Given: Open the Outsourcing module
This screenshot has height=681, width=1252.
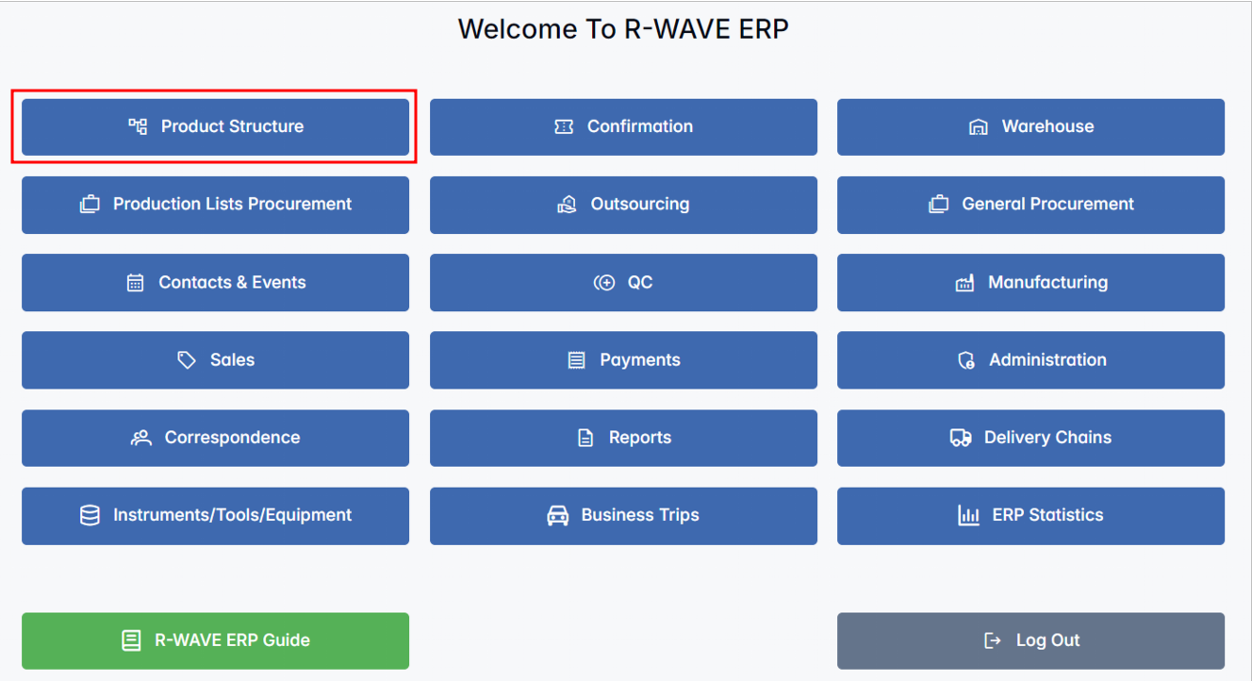Looking at the screenshot, I should [x=623, y=205].
